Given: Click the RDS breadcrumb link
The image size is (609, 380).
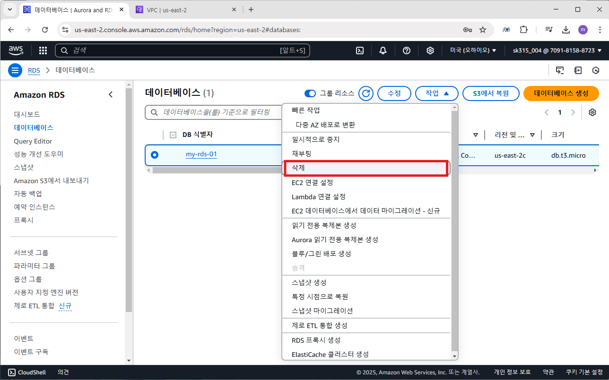Looking at the screenshot, I should [x=34, y=70].
